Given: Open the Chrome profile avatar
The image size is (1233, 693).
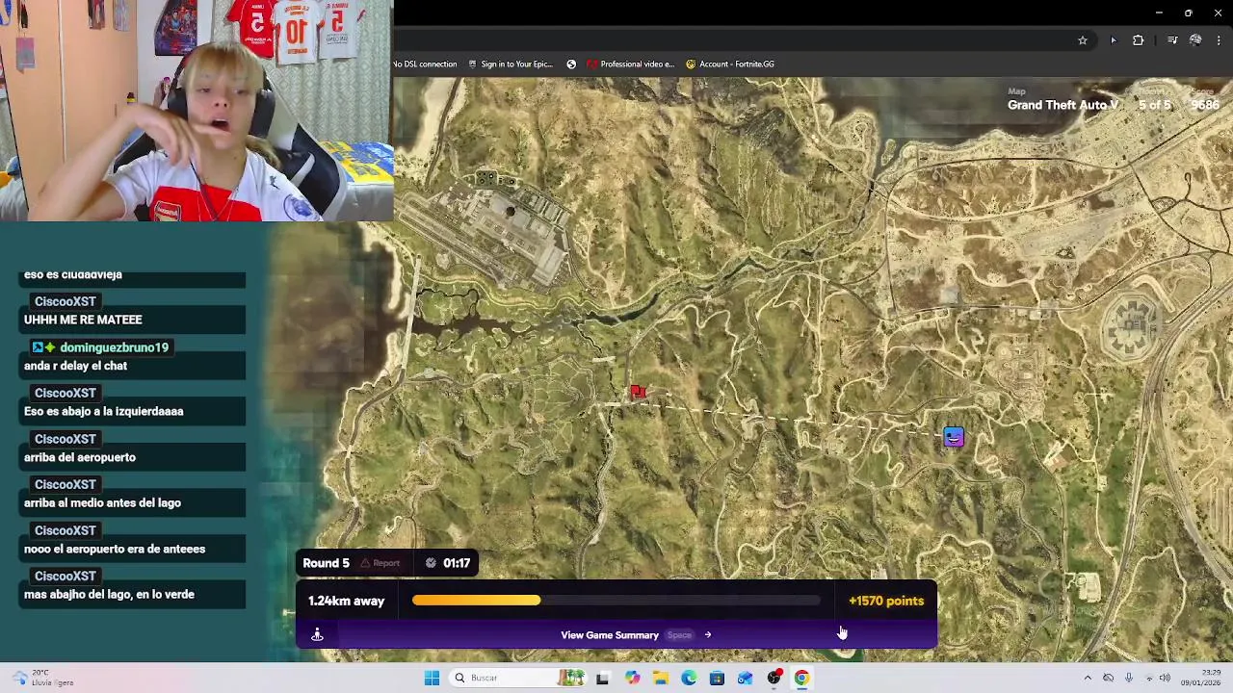Looking at the screenshot, I should point(1195,40).
